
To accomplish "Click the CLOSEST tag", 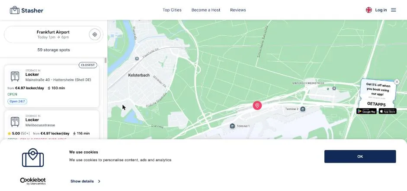I will (88, 65).
